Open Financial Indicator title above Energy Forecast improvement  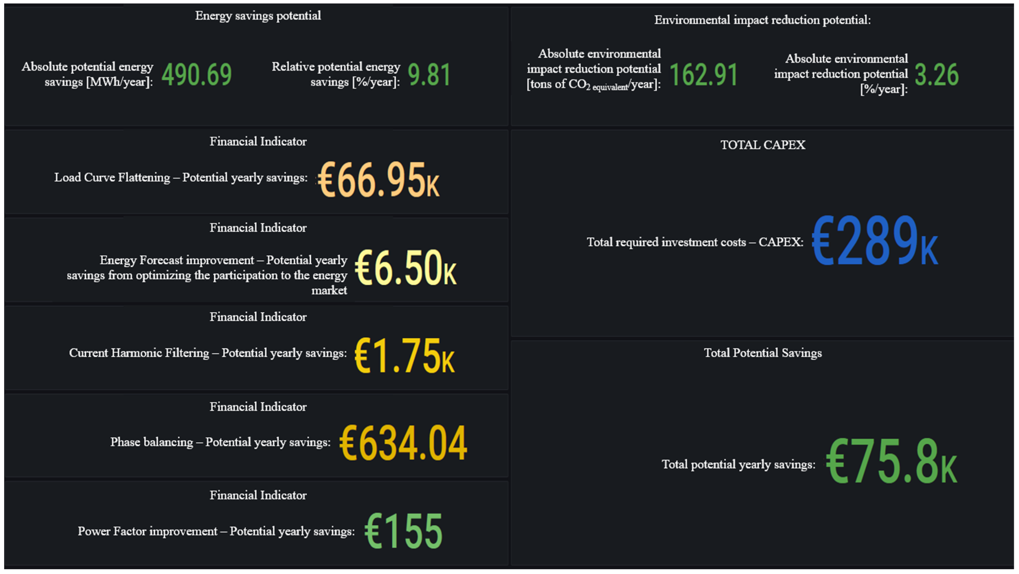coord(258,228)
